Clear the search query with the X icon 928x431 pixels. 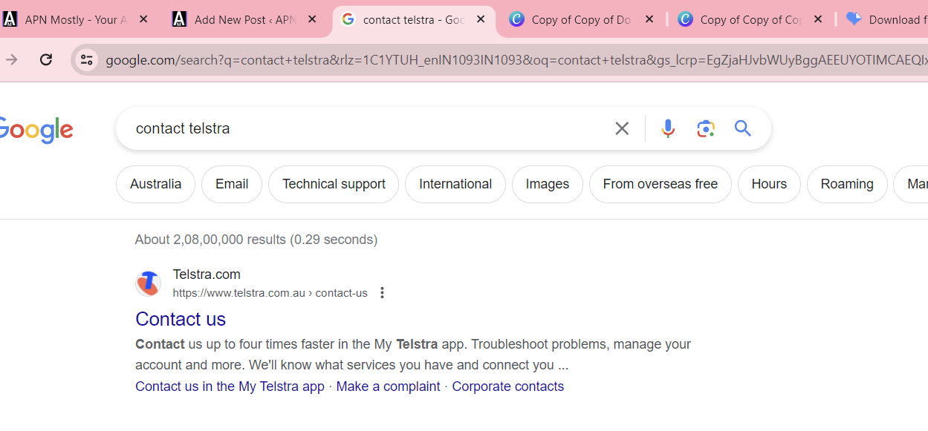(621, 128)
